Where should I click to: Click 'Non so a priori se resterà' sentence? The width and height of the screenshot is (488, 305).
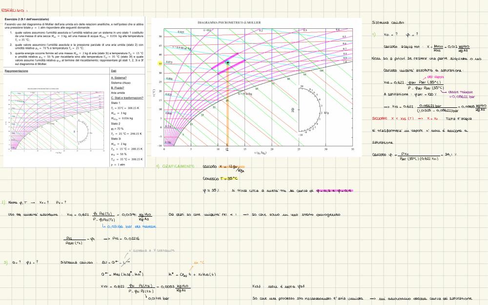tap(427, 59)
